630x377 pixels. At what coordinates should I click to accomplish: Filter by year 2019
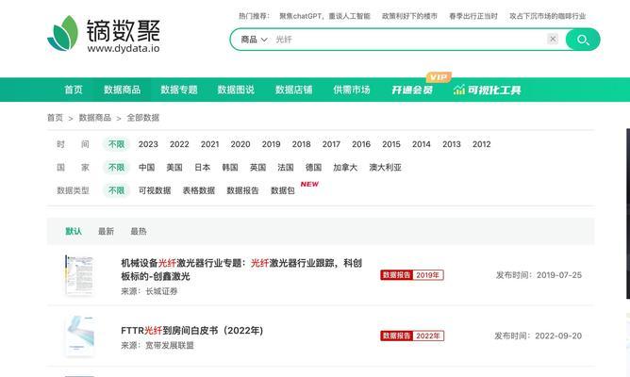point(272,144)
